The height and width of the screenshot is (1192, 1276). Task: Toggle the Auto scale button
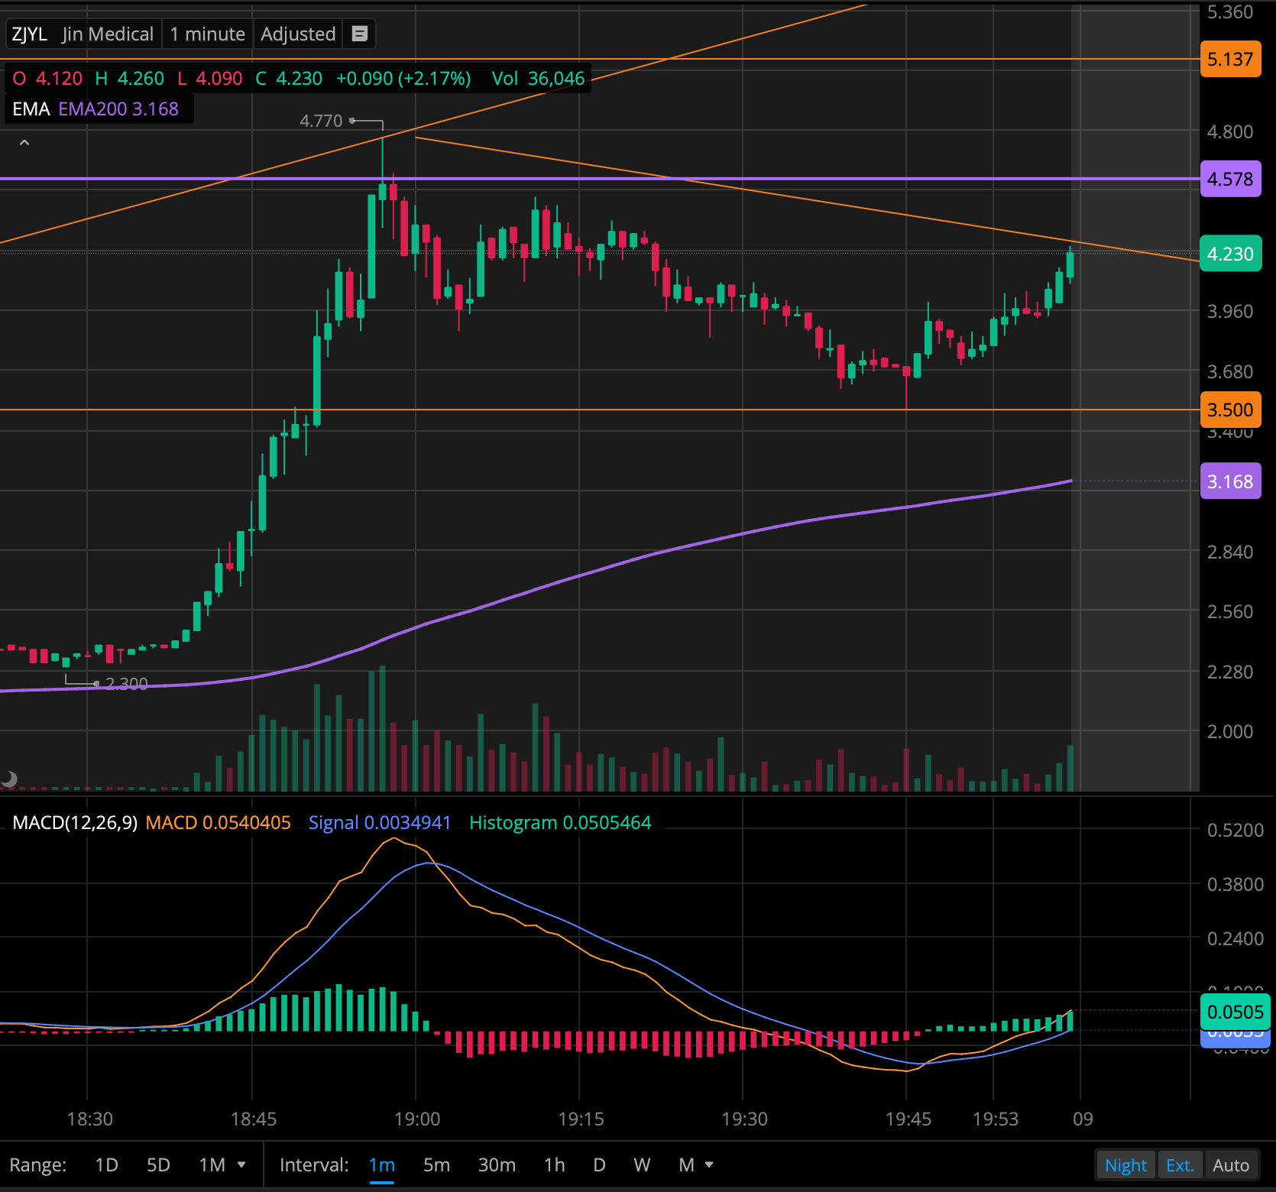click(x=1231, y=1165)
